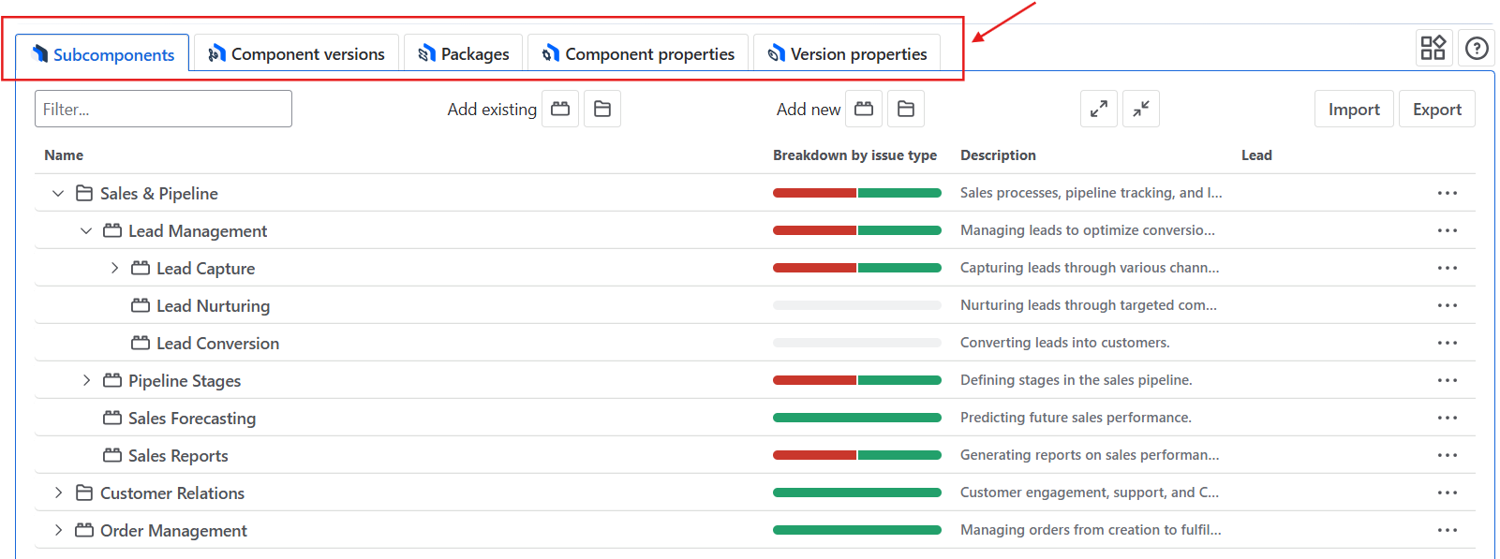This screenshot has width=1500, height=559.
Task: Open more options for Lead Nurturing
Action: (1448, 305)
